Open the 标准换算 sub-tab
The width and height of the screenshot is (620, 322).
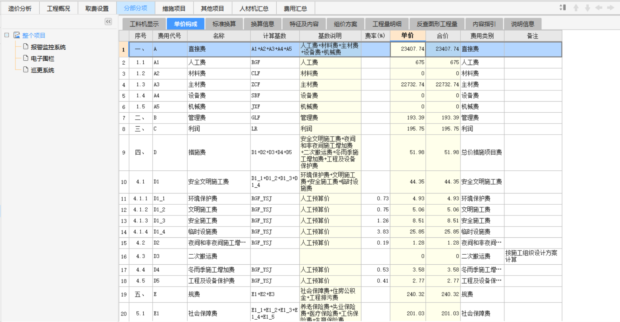224,24
